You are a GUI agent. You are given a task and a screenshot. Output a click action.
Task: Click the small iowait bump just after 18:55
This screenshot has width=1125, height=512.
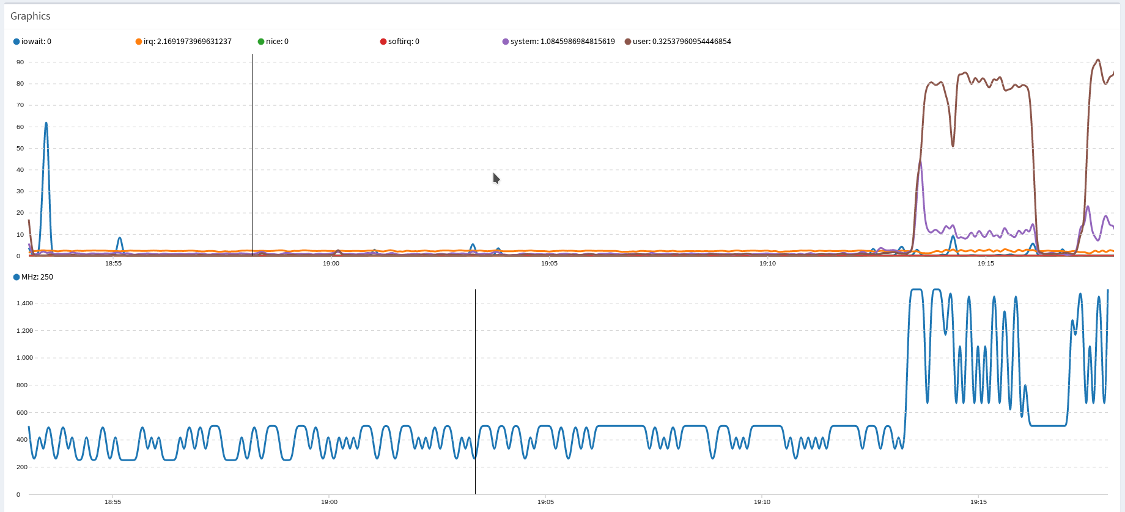(120, 239)
